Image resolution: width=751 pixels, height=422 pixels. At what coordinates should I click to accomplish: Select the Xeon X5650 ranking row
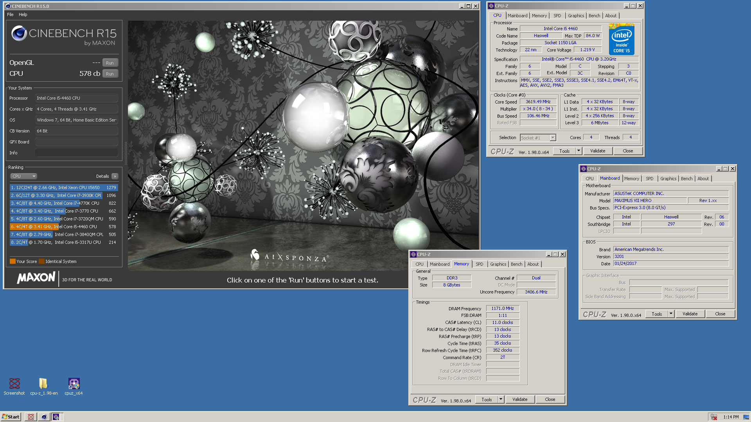point(64,188)
